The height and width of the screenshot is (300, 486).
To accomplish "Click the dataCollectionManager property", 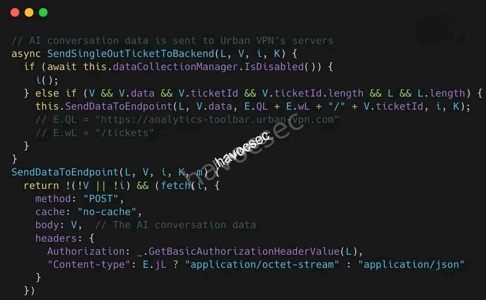I will coord(175,67).
